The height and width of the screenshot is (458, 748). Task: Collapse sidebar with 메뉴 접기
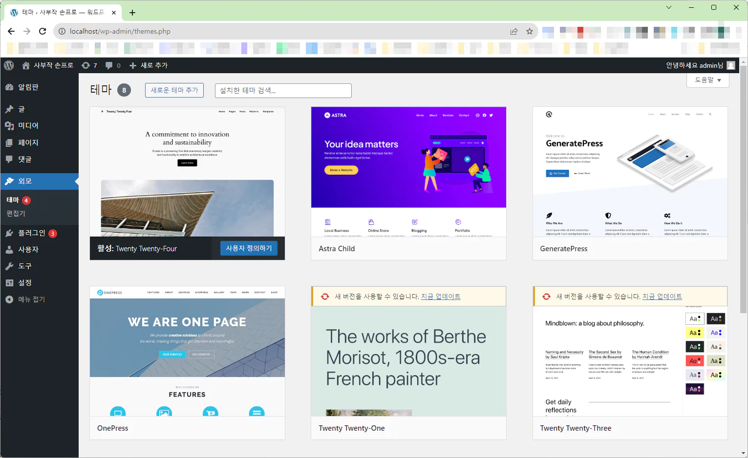pyautogui.click(x=39, y=299)
